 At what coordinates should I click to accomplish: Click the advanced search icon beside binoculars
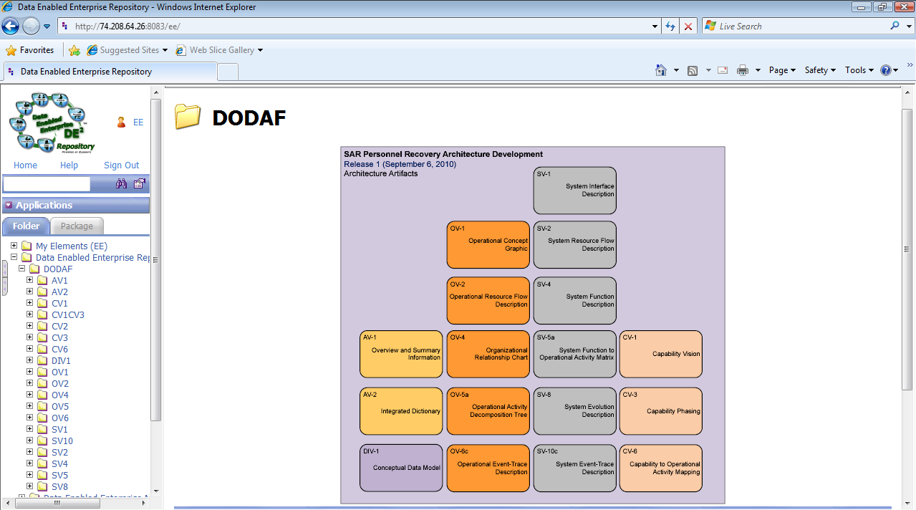[x=139, y=184]
